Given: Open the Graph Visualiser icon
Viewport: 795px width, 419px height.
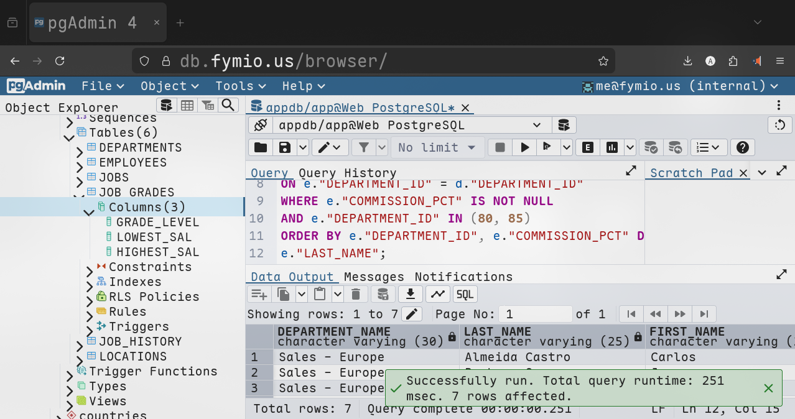Looking at the screenshot, I should [x=438, y=294].
